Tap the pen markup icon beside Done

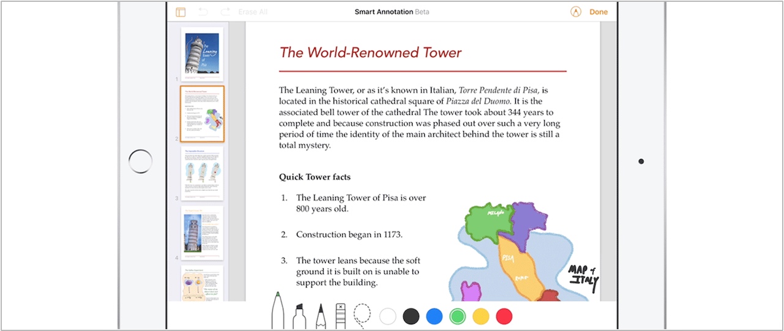575,12
